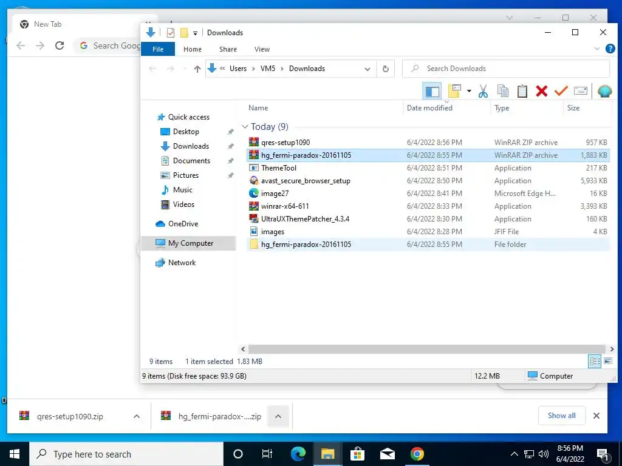Viewport: 622px width, 466px height.
Task: Delete selected file with red X
Action: click(541, 91)
